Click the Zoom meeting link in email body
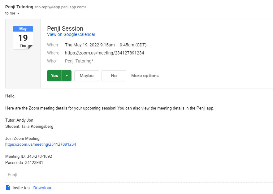Image resolution: width=273 pixels, height=194 pixels. (x=41, y=144)
